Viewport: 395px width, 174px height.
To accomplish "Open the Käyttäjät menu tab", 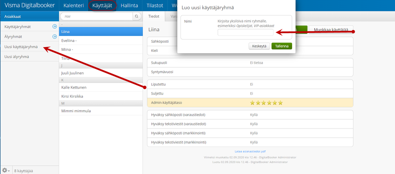I will pyautogui.click(x=102, y=5).
